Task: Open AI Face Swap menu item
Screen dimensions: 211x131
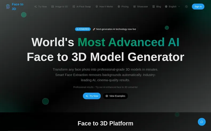Action: tap(82, 7)
